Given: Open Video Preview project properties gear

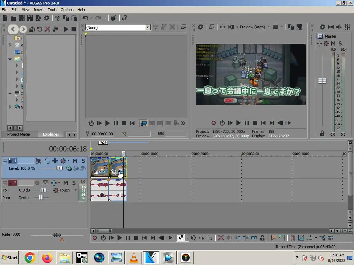Looking at the screenshot, I should tap(201, 27).
